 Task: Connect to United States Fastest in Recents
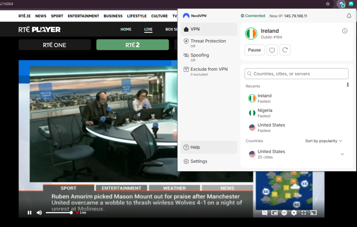[295, 128]
